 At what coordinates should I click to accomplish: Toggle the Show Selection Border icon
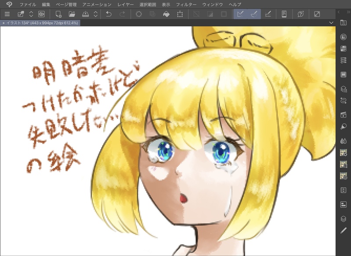224,14
